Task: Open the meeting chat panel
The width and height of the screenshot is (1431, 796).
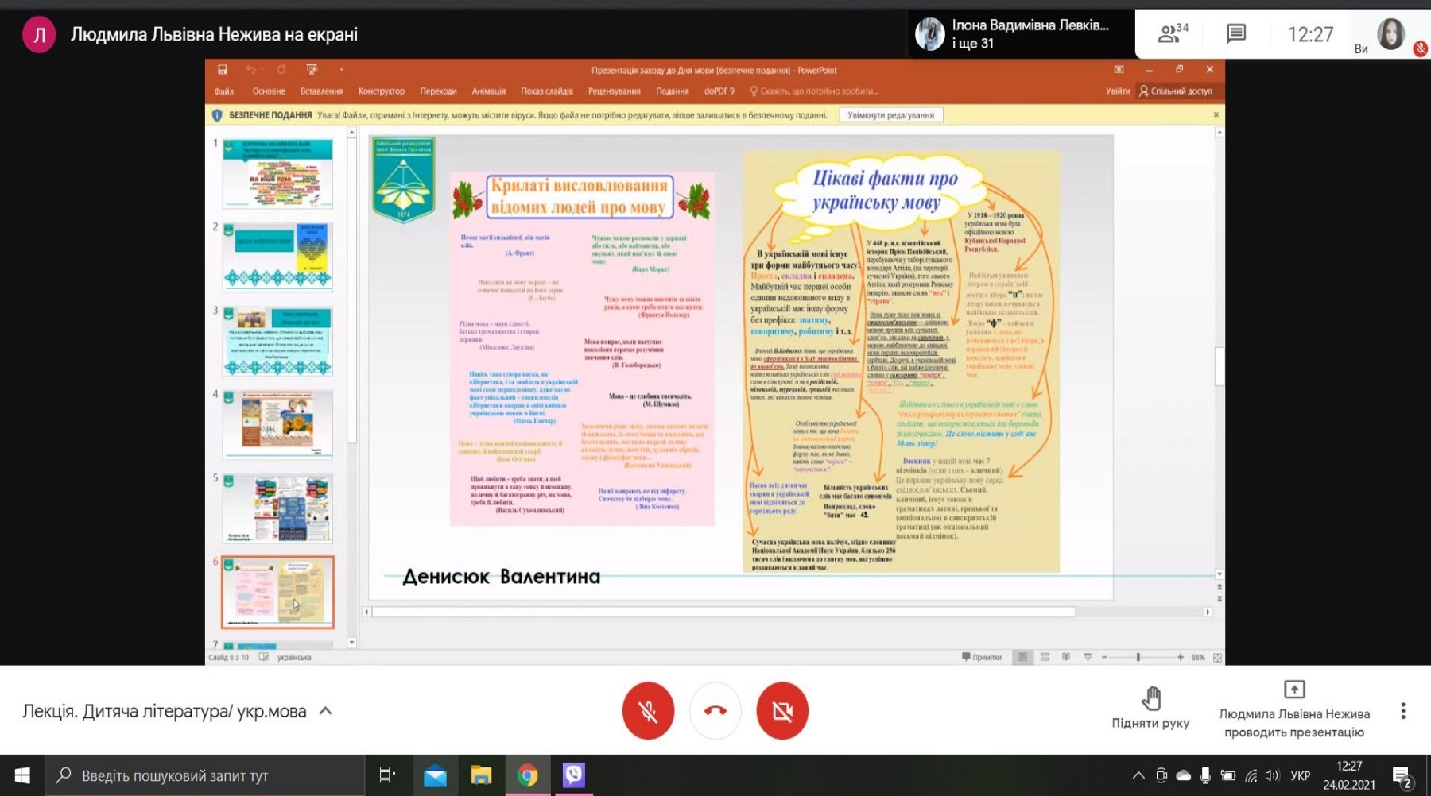Action: pyautogui.click(x=1235, y=34)
